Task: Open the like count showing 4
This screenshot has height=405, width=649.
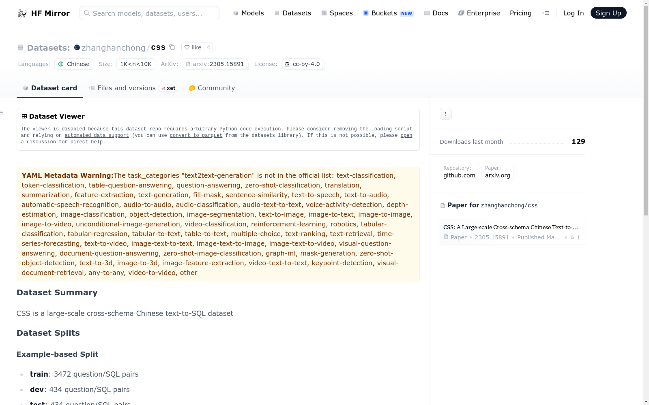Action: point(208,47)
